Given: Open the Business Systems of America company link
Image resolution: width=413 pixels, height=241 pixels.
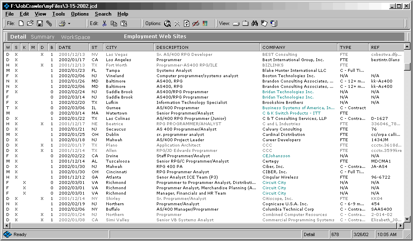Looking at the screenshot, I should click(298, 108).
